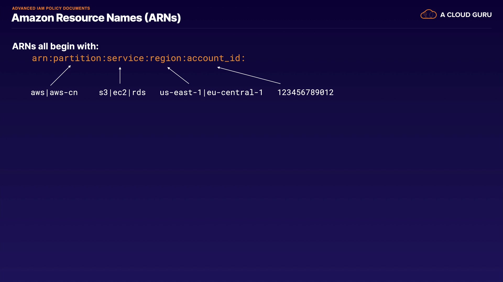The height and width of the screenshot is (282, 503).
Task: Click the "eu-central-1" region example
Action: click(x=235, y=92)
